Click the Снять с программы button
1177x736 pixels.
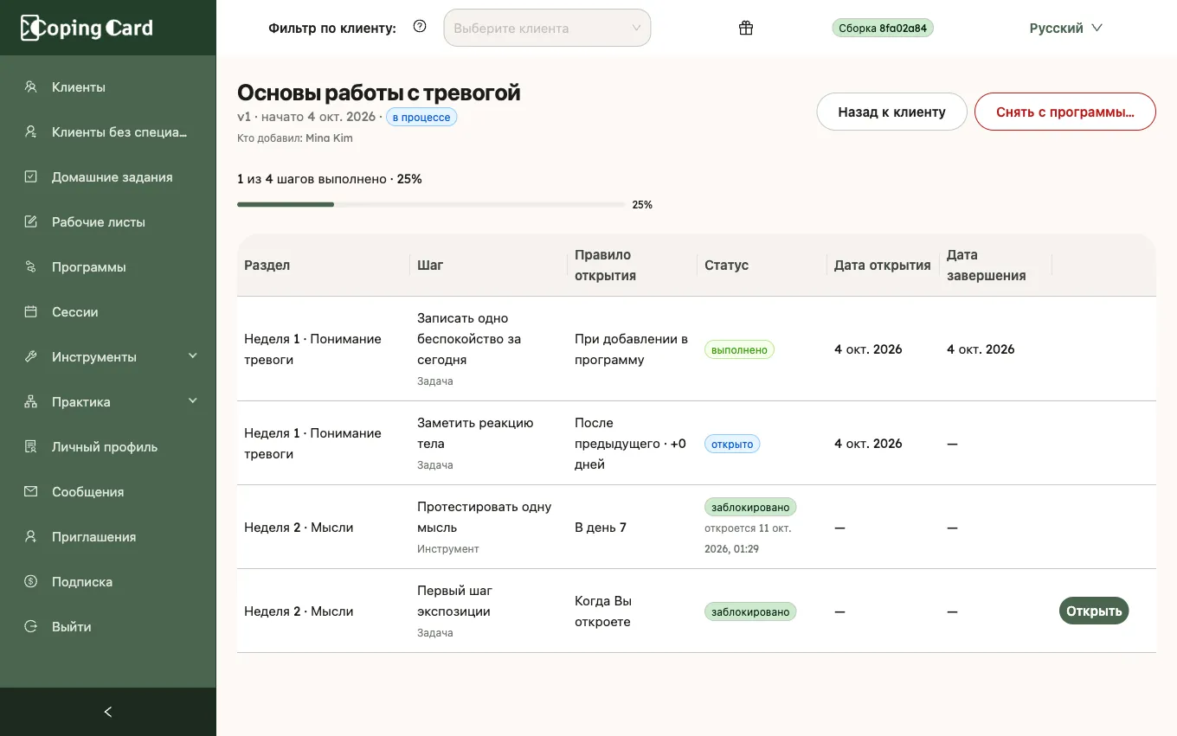tap(1065, 112)
